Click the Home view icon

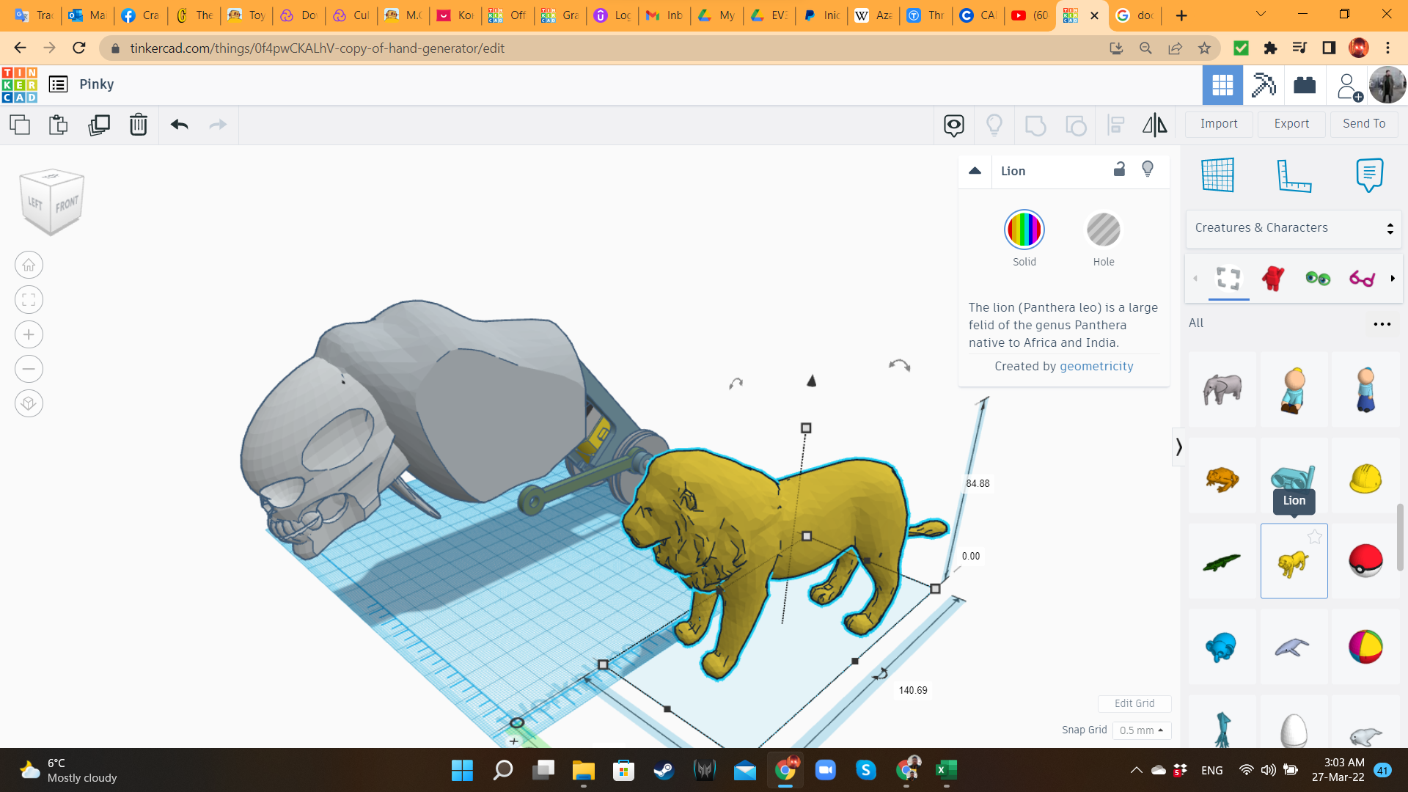[x=29, y=265]
